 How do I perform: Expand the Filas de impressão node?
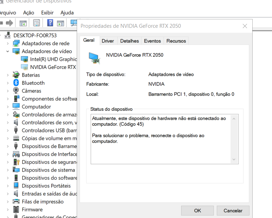tap(8, 202)
